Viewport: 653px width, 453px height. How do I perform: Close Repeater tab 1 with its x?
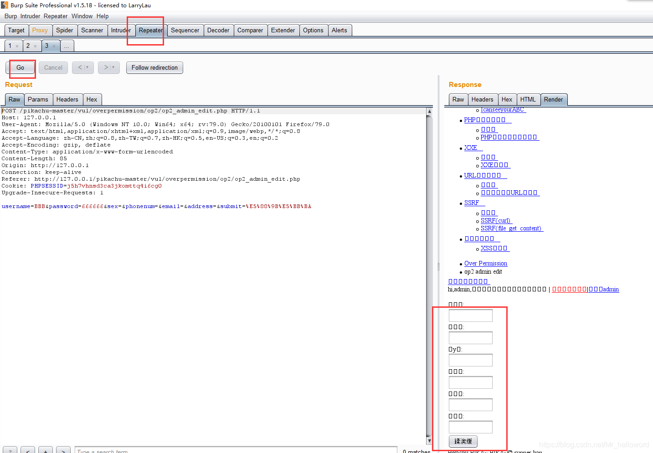coord(17,46)
